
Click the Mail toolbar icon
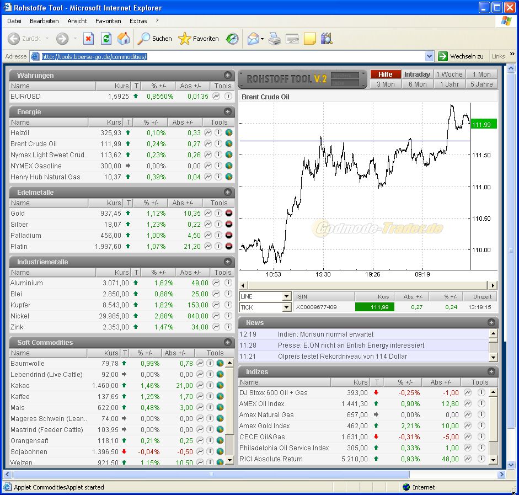(x=253, y=39)
